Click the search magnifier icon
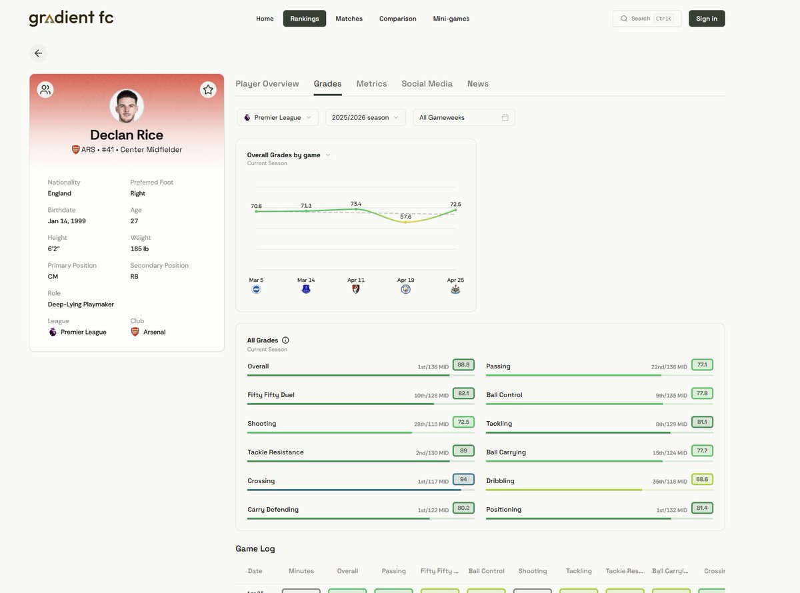Image resolution: width=800 pixels, height=593 pixels. point(624,19)
